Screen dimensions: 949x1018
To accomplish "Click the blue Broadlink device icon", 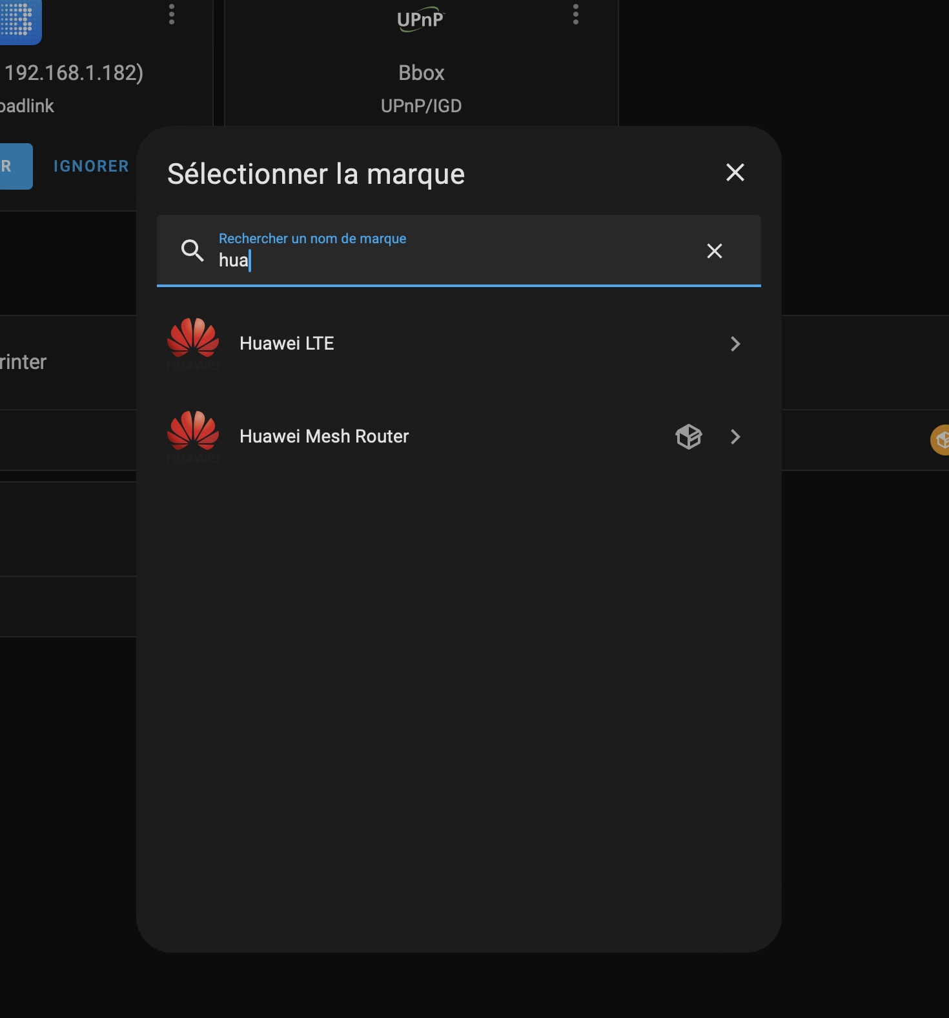I will (21, 21).
